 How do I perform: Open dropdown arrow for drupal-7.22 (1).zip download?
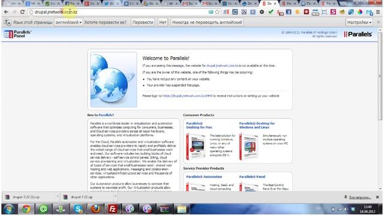click(58, 197)
